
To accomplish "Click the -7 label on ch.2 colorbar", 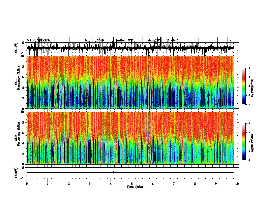I will pyautogui.click(x=248, y=160).
